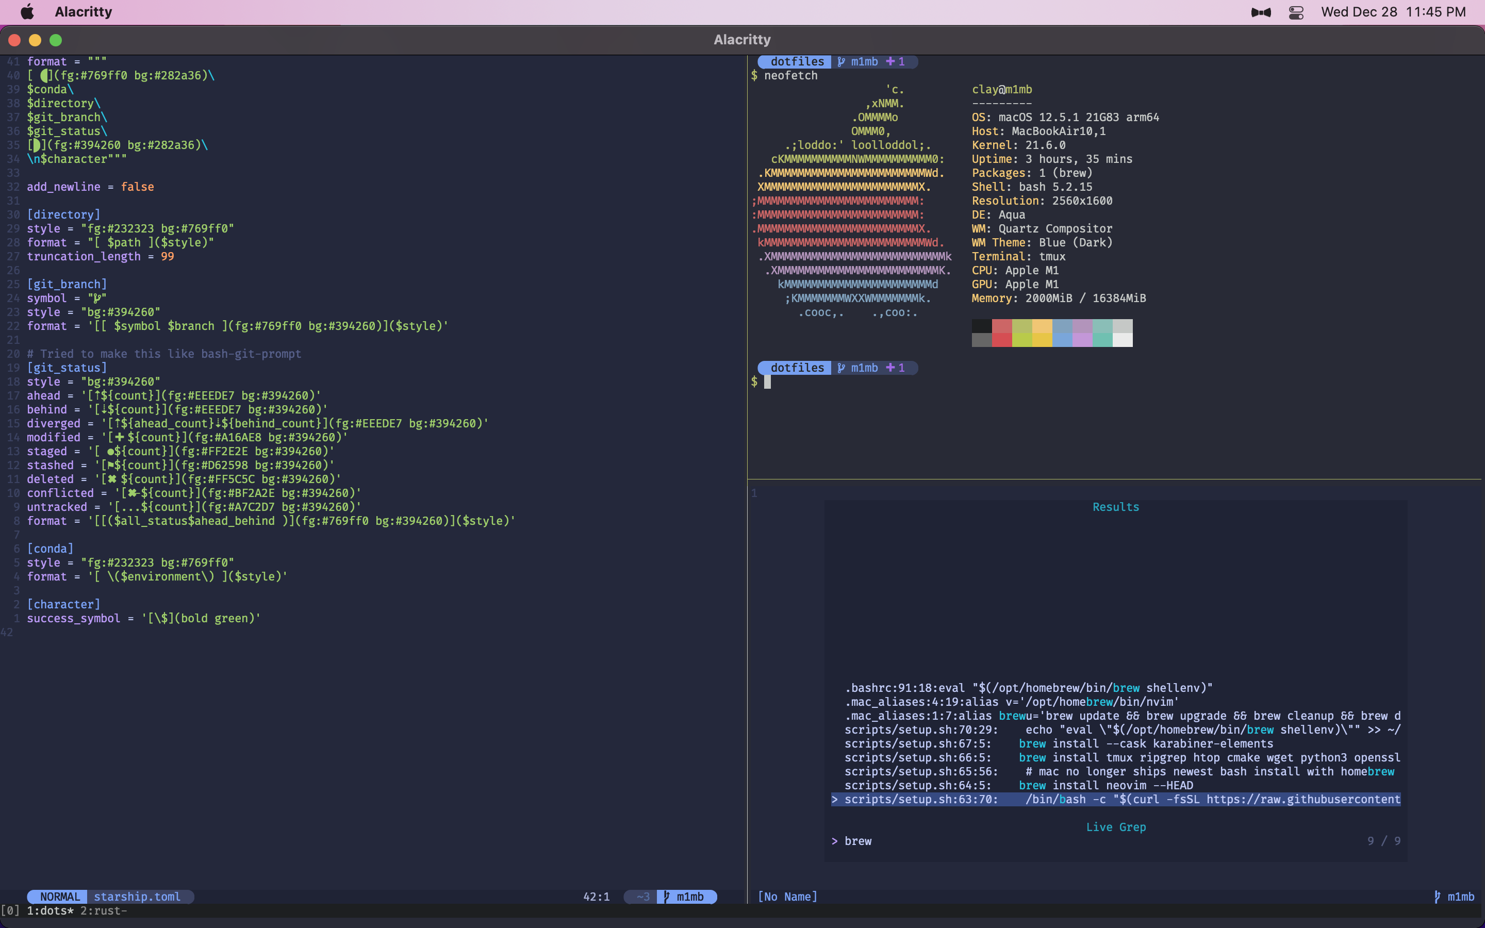Switch to tmux window 1:dots
The width and height of the screenshot is (1485, 928).
pos(49,911)
